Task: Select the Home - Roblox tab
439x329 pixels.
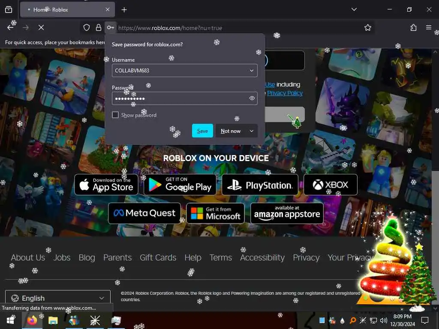Action: pyautogui.click(x=67, y=9)
